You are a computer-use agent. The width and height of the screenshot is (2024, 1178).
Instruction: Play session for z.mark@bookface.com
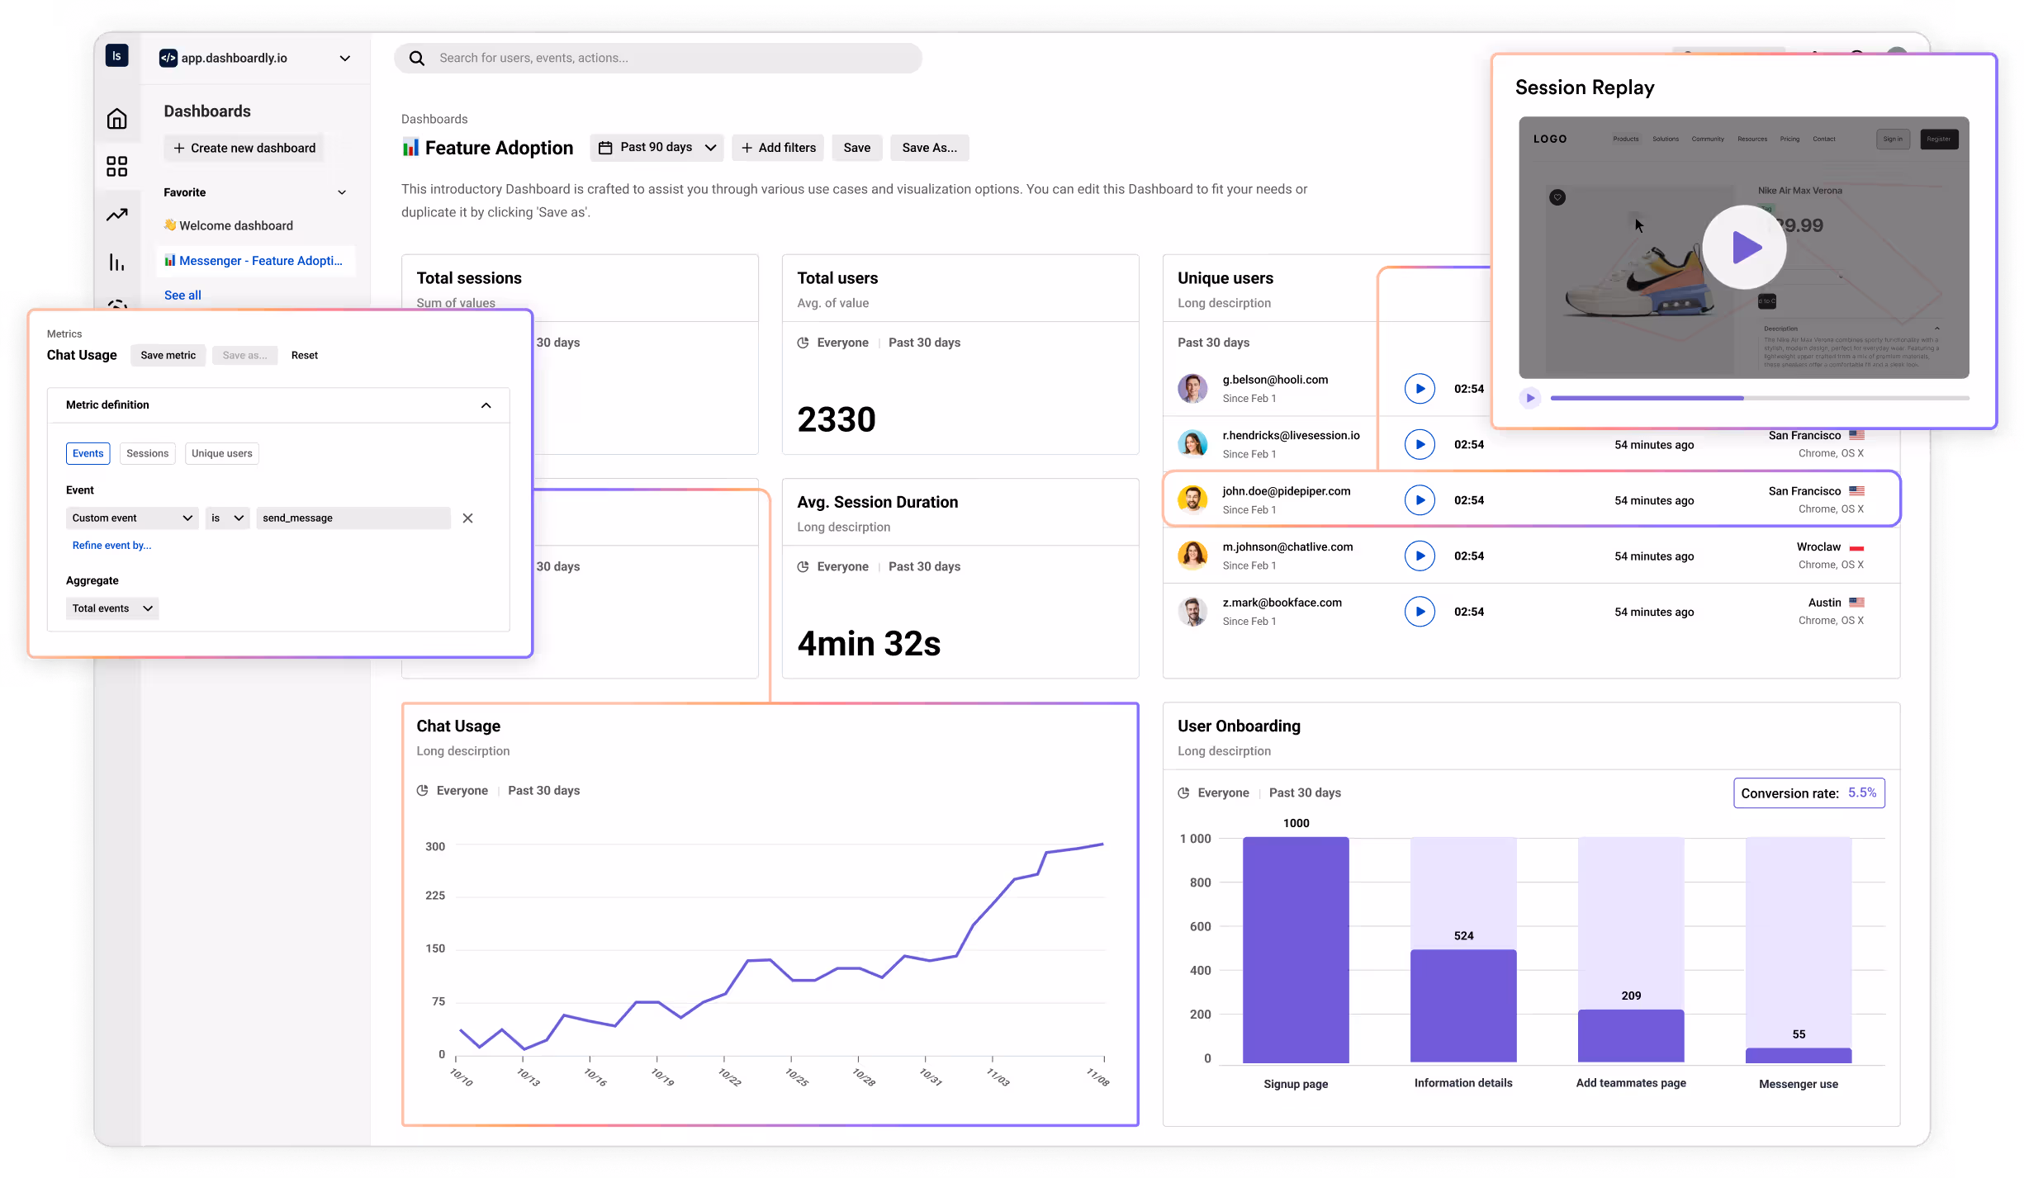click(1419, 612)
